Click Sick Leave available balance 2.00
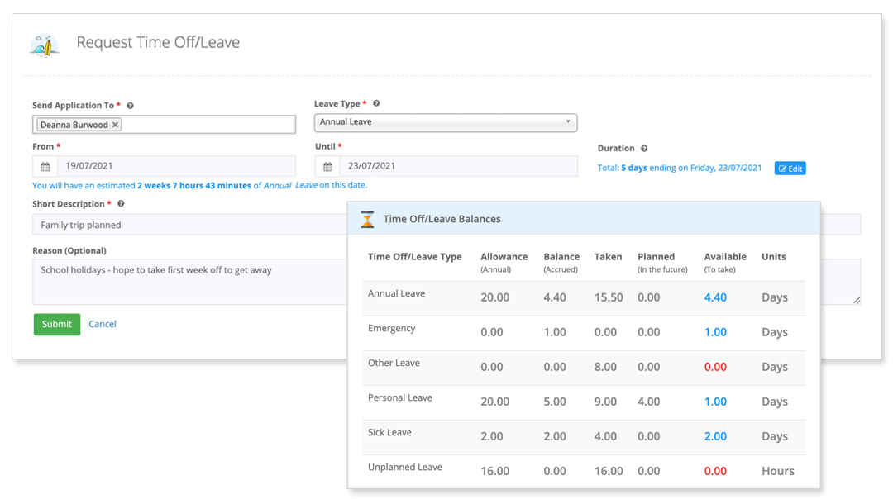The height and width of the screenshot is (499, 893). point(715,436)
